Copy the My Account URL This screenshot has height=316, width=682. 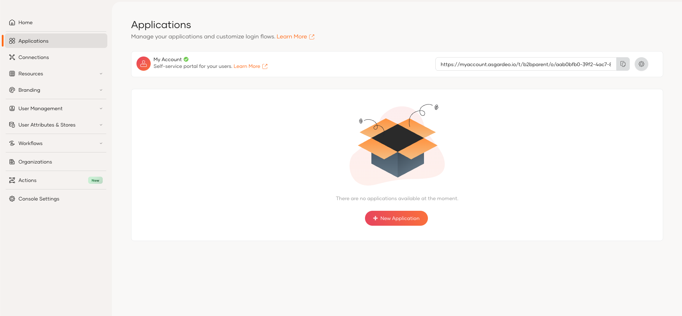(x=623, y=64)
